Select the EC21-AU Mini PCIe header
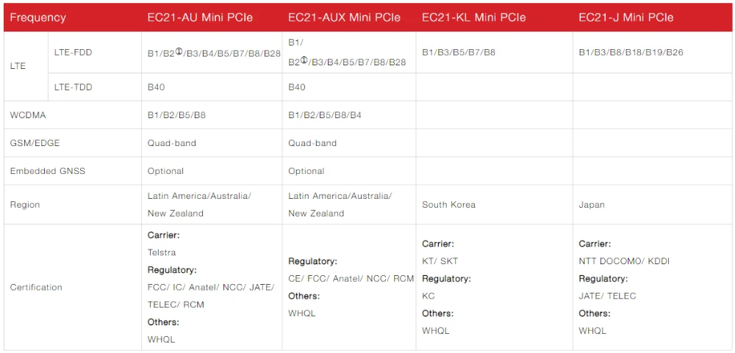This screenshot has height=353, width=735. [x=200, y=18]
